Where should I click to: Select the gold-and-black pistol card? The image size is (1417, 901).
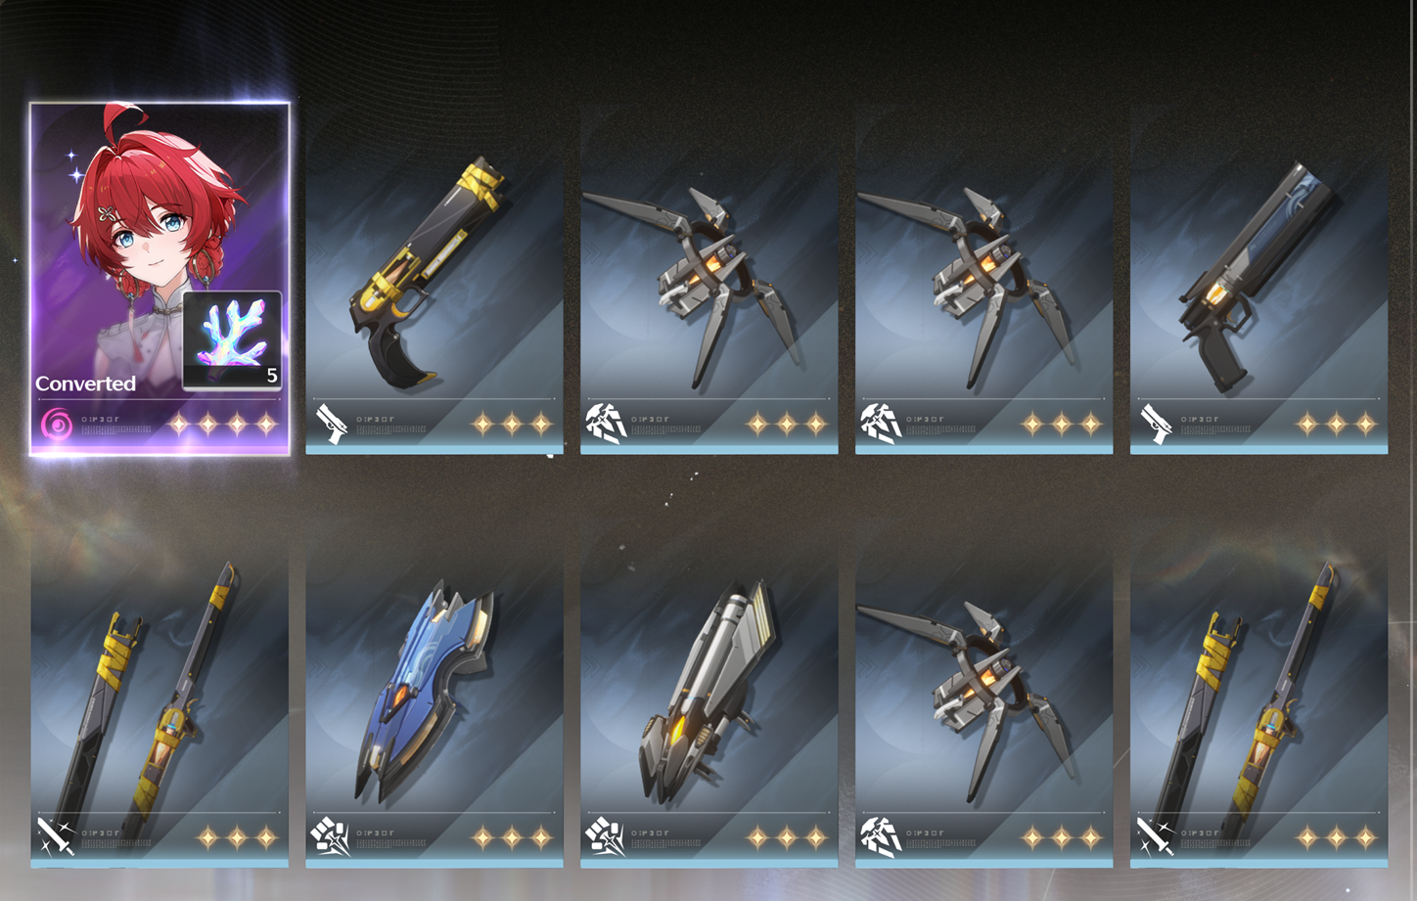pos(434,280)
